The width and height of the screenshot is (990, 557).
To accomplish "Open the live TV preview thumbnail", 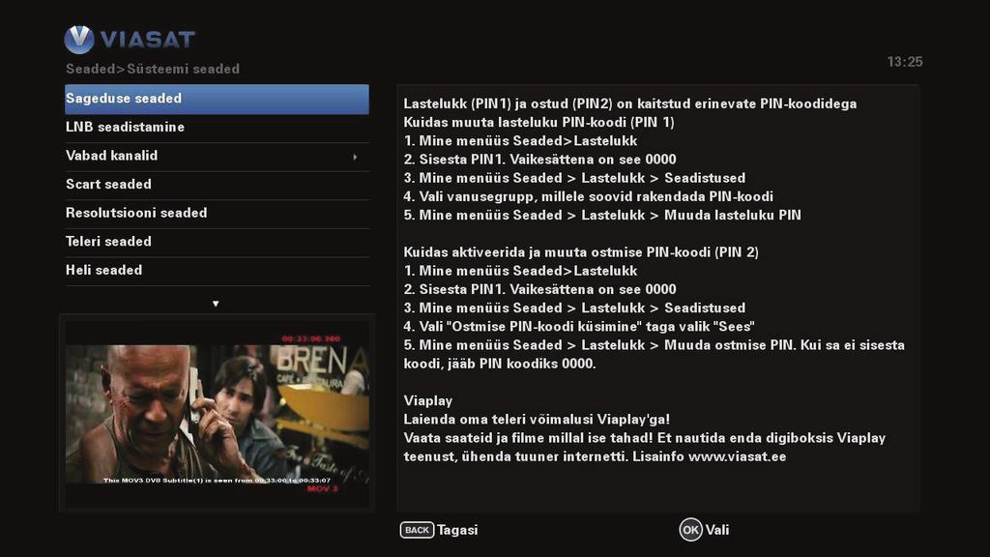I will click(x=217, y=412).
